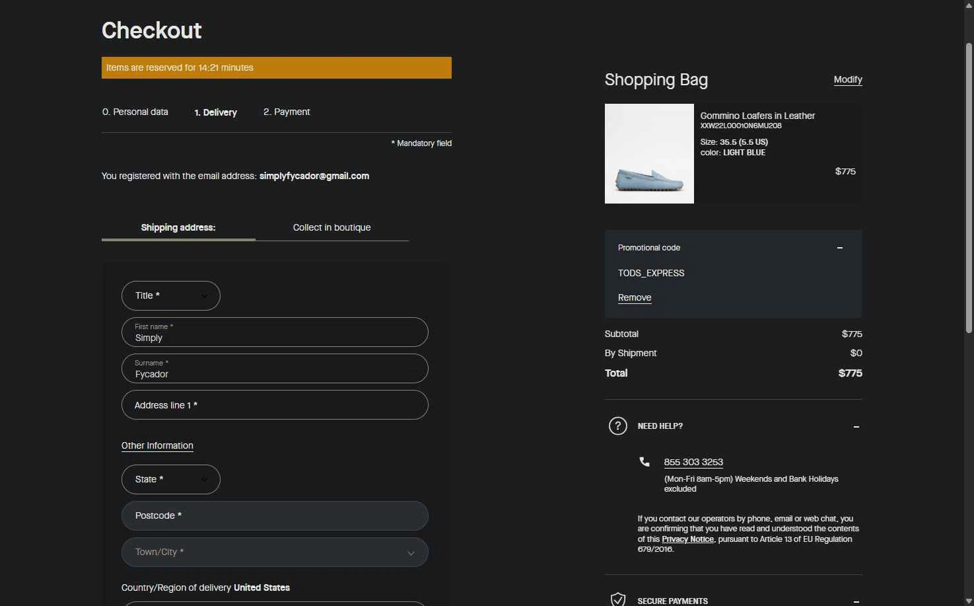Image resolution: width=974 pixels, height=606 pixels.
Task: Collapse the Secure Payments section
Action: point(856,601)
